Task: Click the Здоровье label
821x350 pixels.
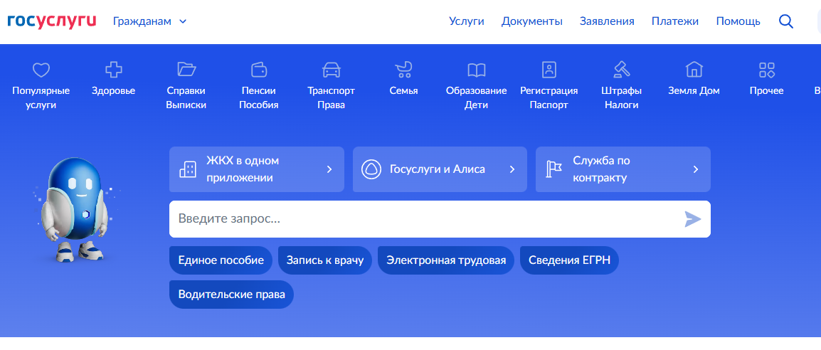Action: point(114,91)
